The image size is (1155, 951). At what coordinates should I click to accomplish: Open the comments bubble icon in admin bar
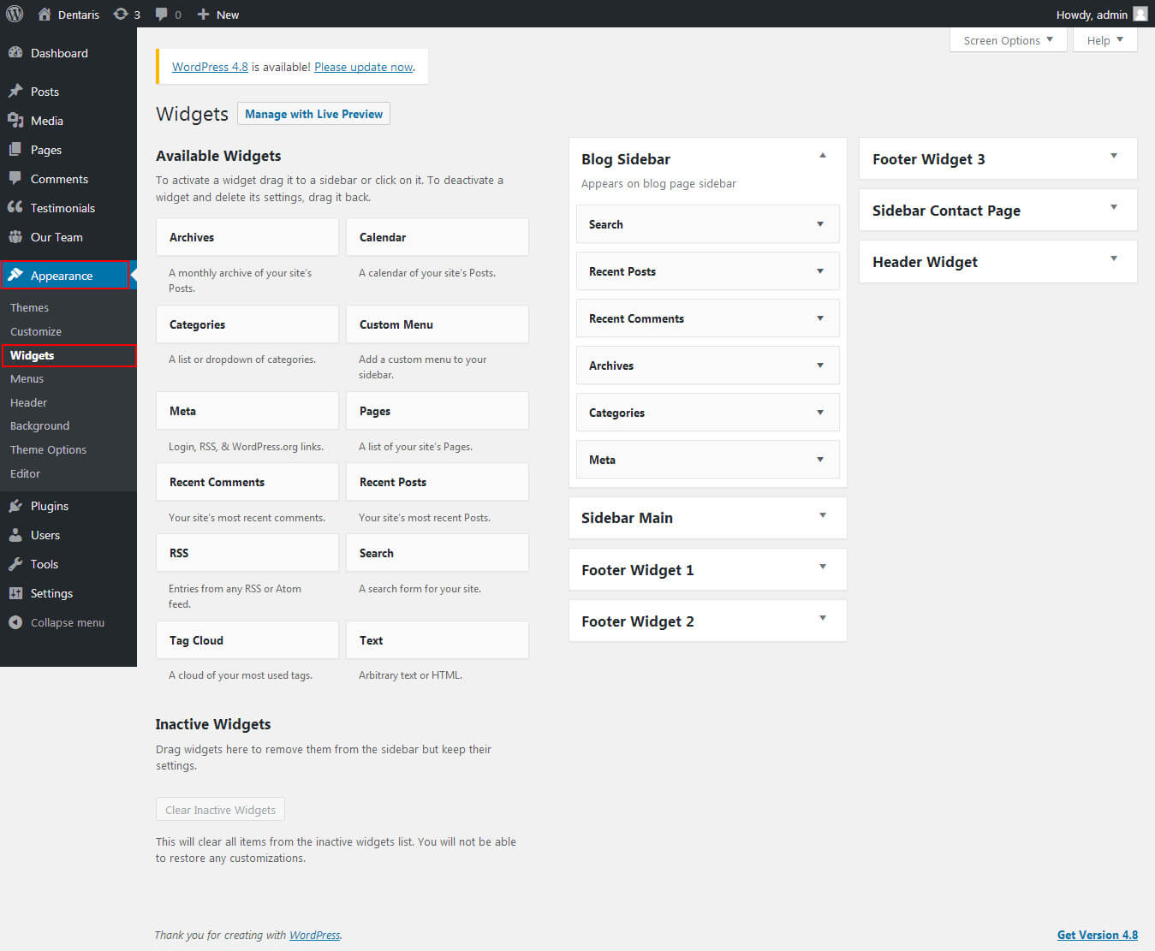coord(160,15)
